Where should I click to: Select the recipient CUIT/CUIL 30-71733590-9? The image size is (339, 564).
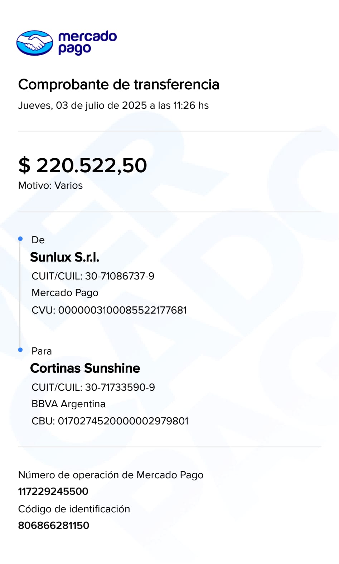(93, 387)
